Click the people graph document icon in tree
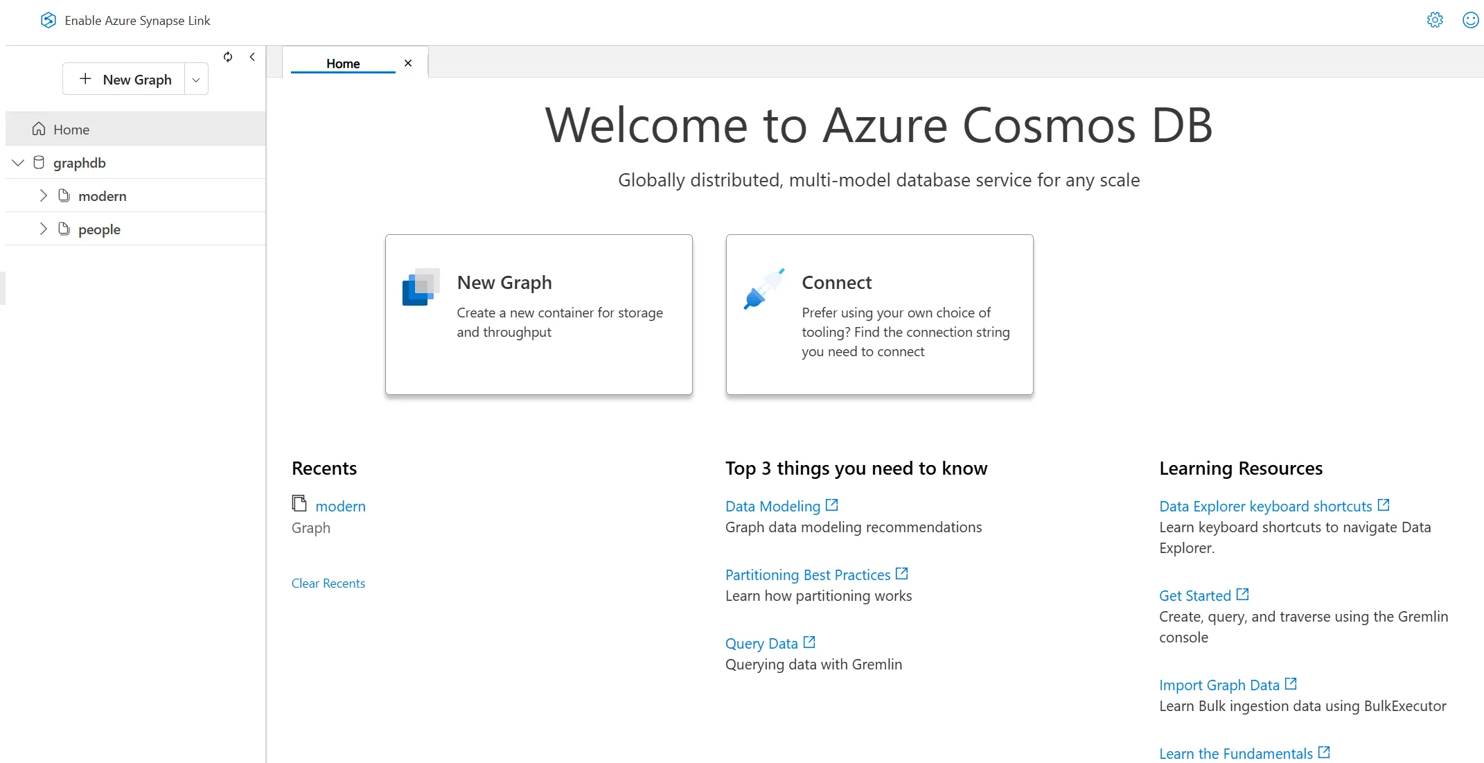1484x763 pixels. [x=64, y=229]
